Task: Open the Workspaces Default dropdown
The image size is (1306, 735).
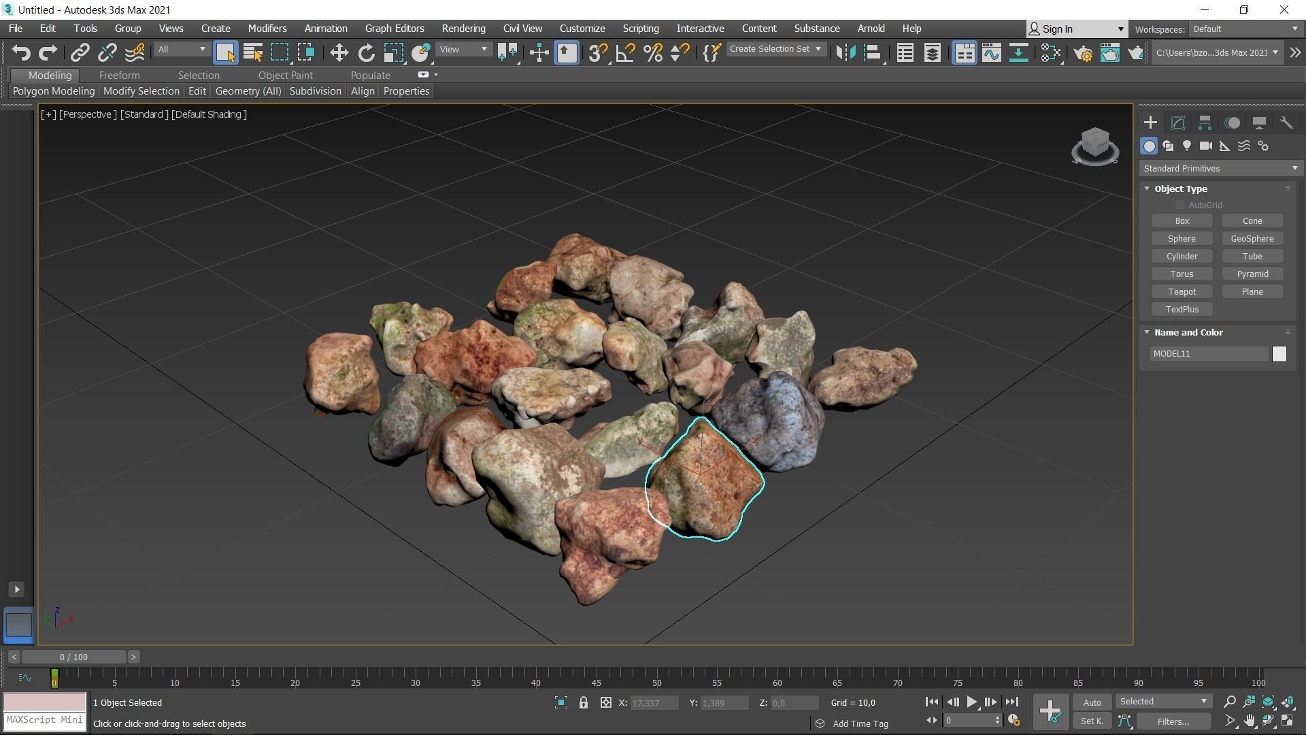Action: pos(1245,29)
